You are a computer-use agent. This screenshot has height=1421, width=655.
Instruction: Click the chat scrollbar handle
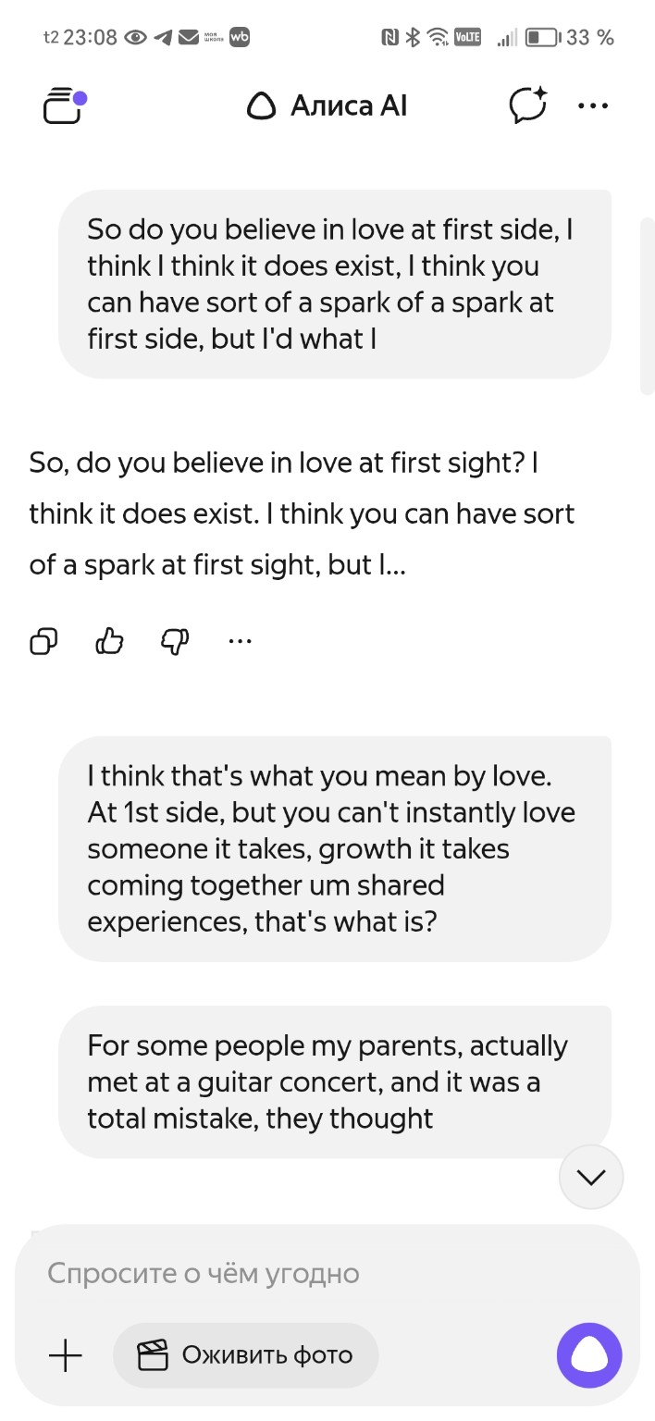point(648,305)
